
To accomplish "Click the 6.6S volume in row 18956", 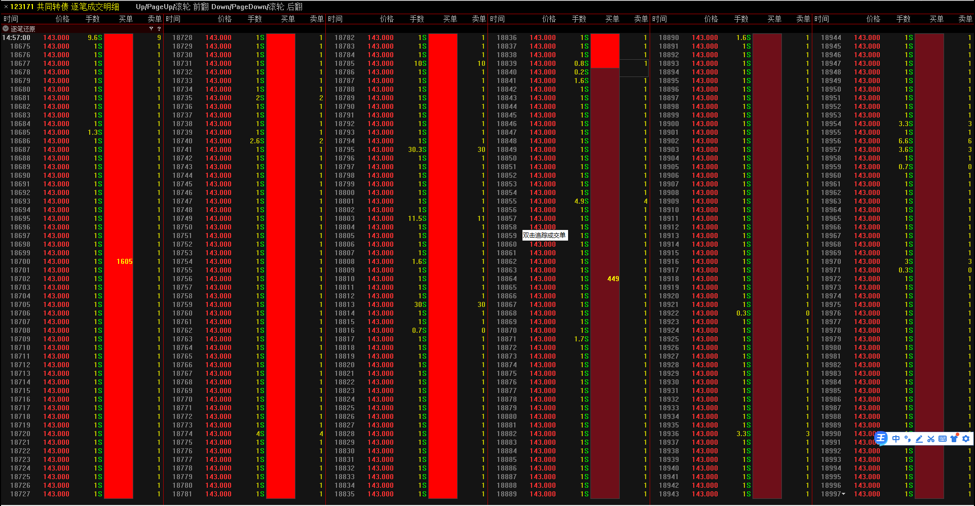I will [906, 141].
